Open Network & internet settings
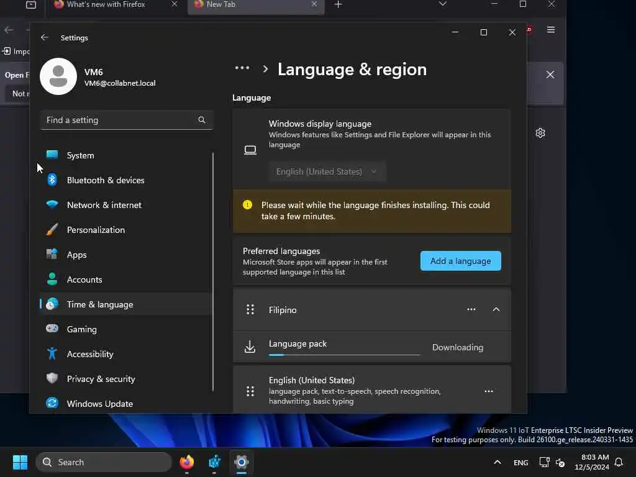 (126, 205)
